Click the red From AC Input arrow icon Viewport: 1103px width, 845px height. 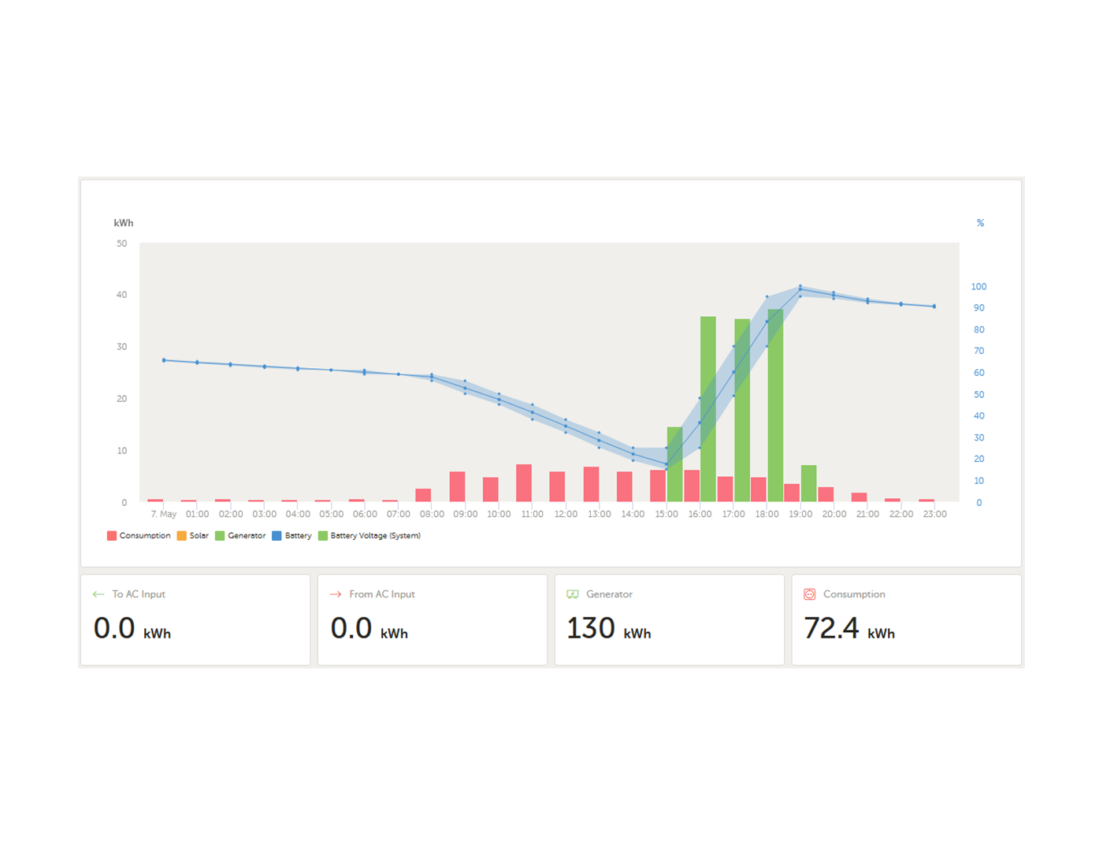pyautogui.click(x=336, y=594)
